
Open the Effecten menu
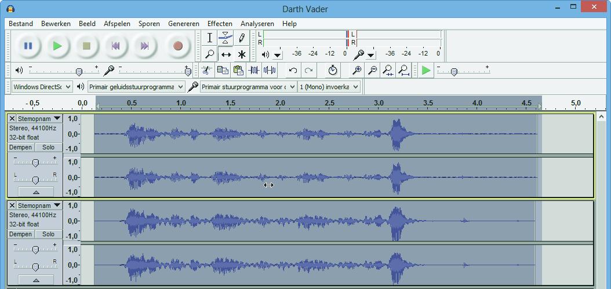(220, 24)
